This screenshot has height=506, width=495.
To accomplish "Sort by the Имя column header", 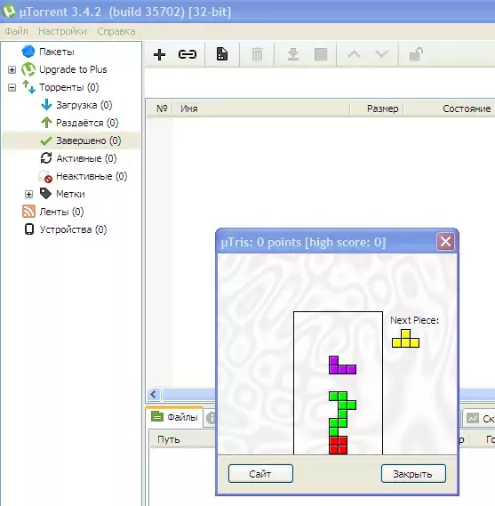I will coord(261,108).
